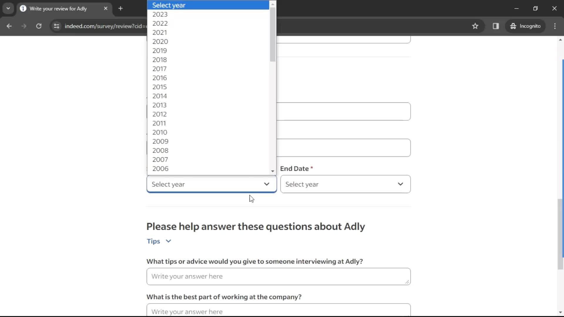Click the interviewing tips answer field
564x317 pixels.
point(278,276)
